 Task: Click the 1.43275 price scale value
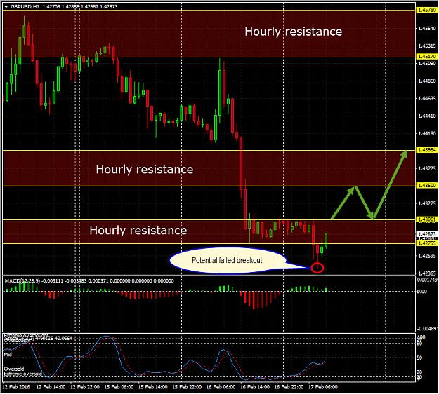coord(427,203)
